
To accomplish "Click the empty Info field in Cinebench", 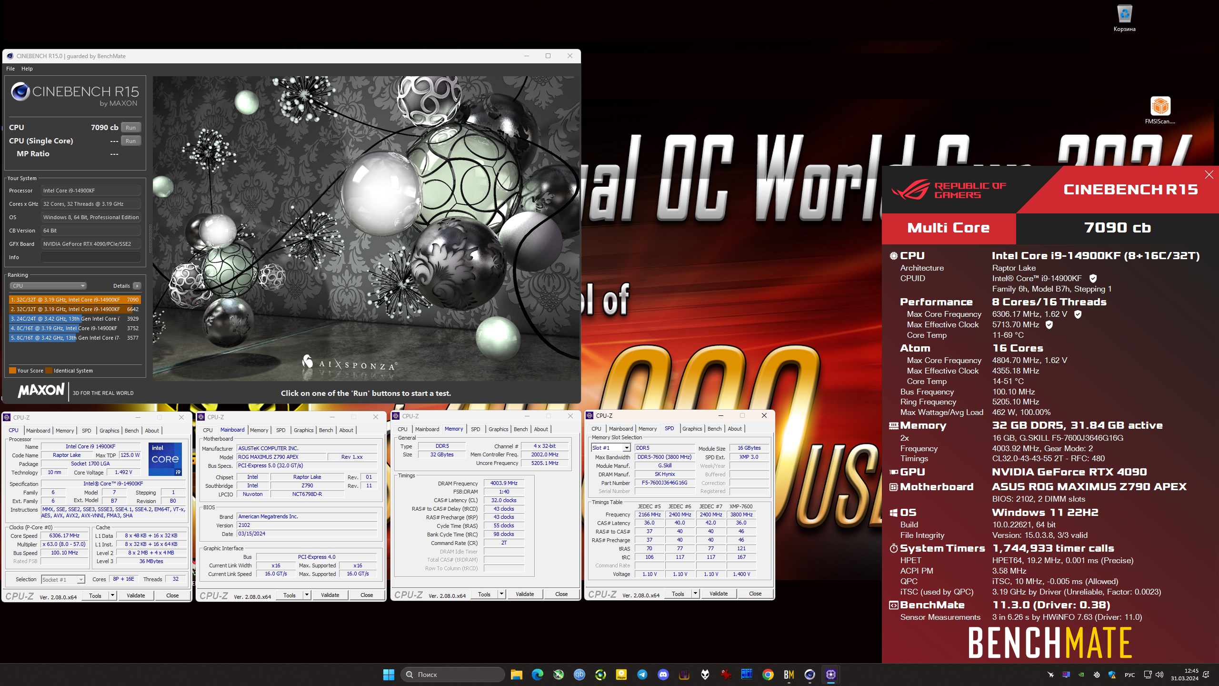I will point(90,257).
